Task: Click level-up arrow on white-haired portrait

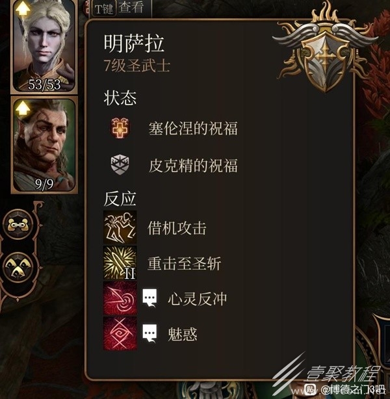Action: pyautogui.click(x=23, y=9)
